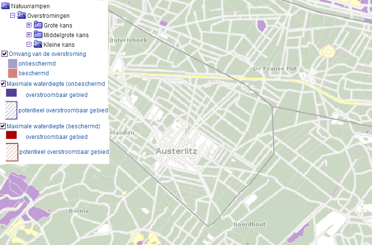Click potentieel overstroombaar gebied under beschermd

[x=64, y=152]
